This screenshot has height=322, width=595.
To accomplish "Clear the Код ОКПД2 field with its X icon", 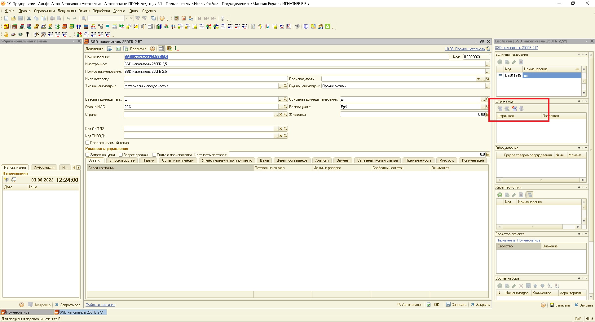I will 281,128.
